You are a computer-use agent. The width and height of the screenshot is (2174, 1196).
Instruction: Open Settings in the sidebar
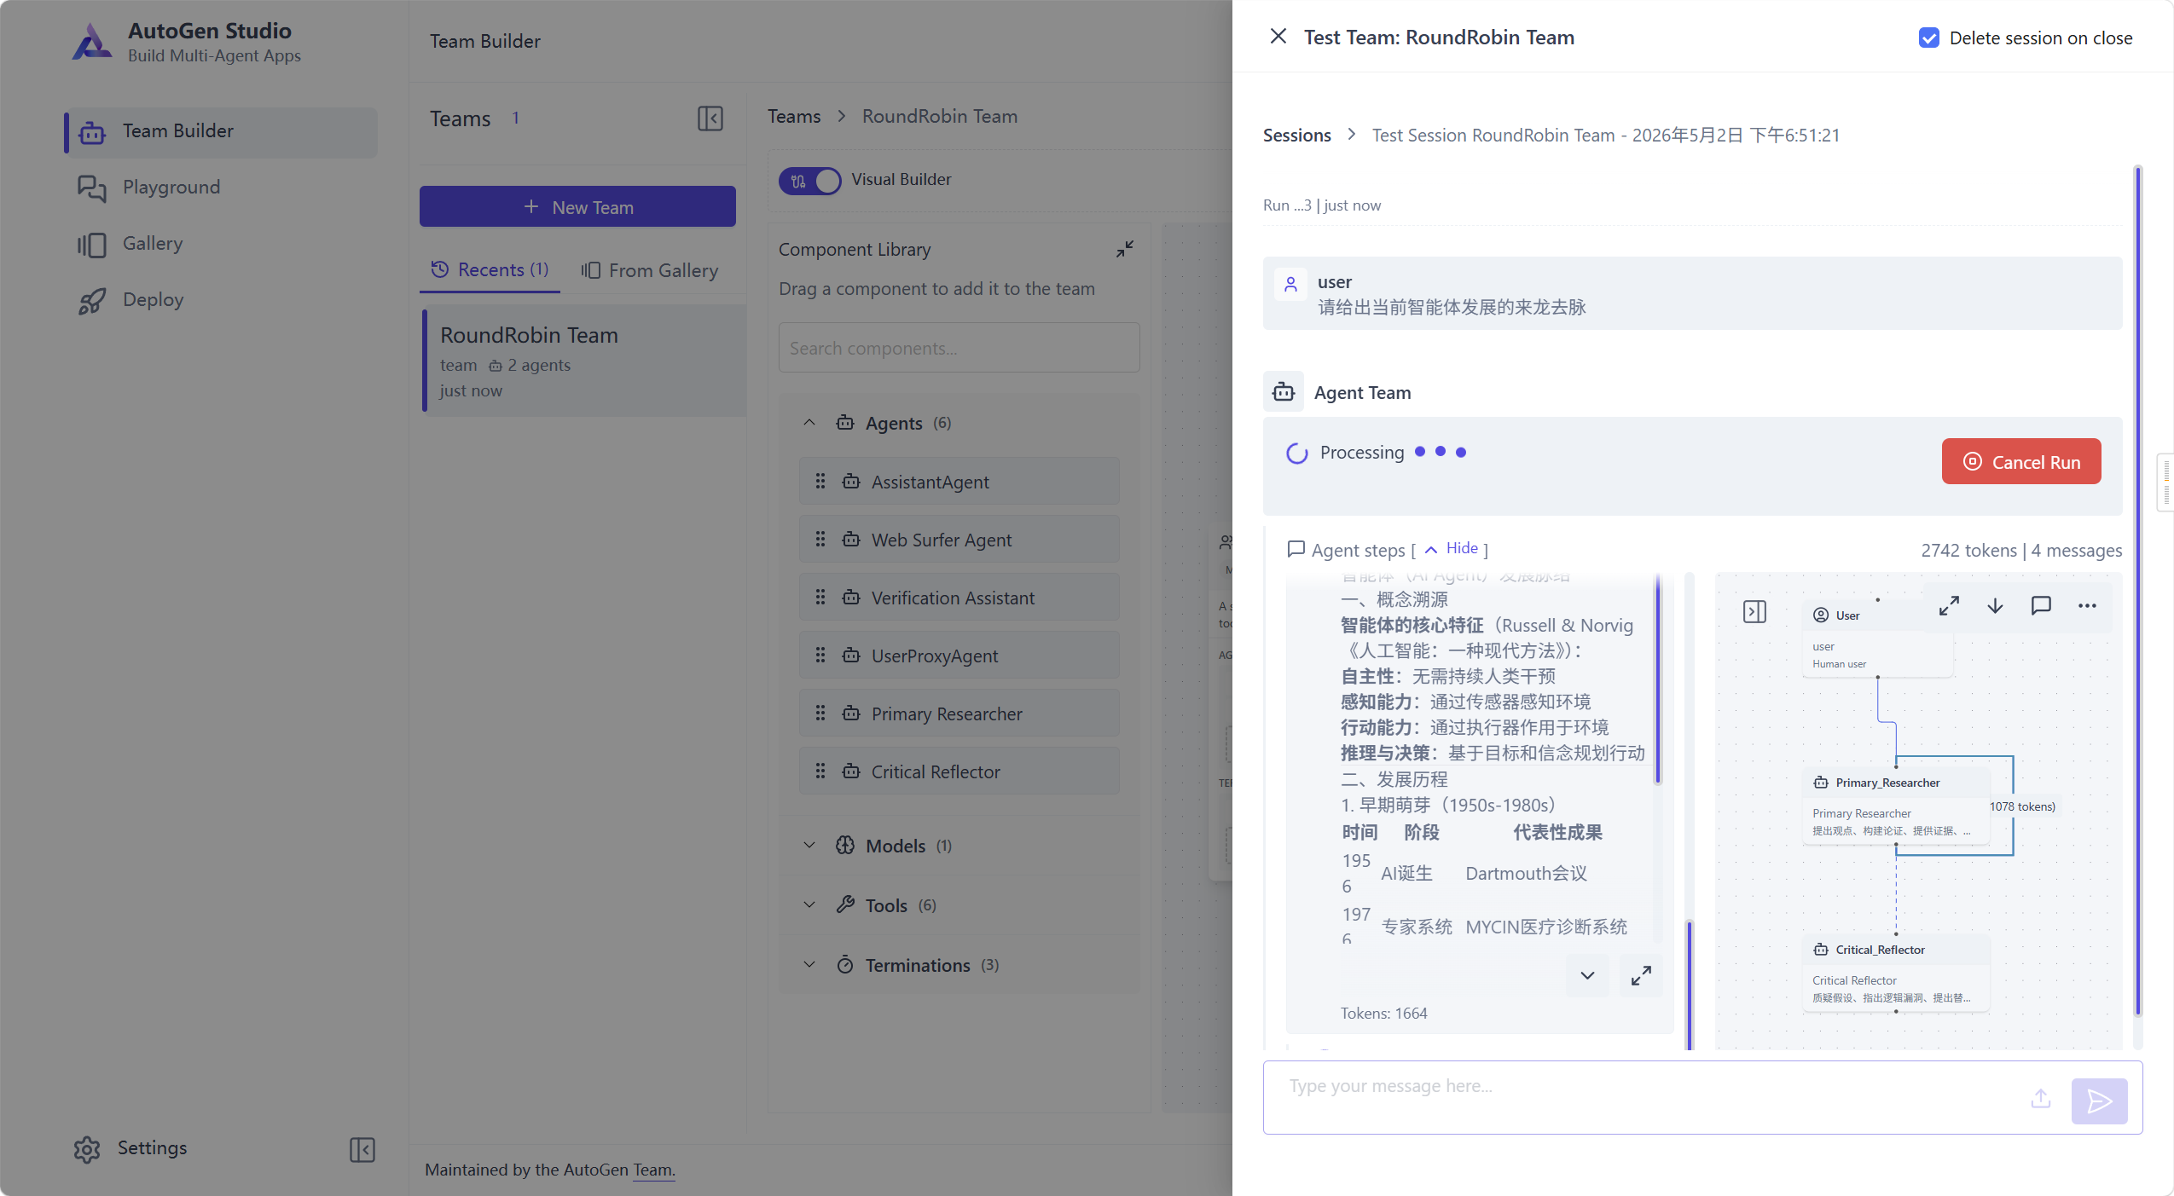tap(130, 1148)
